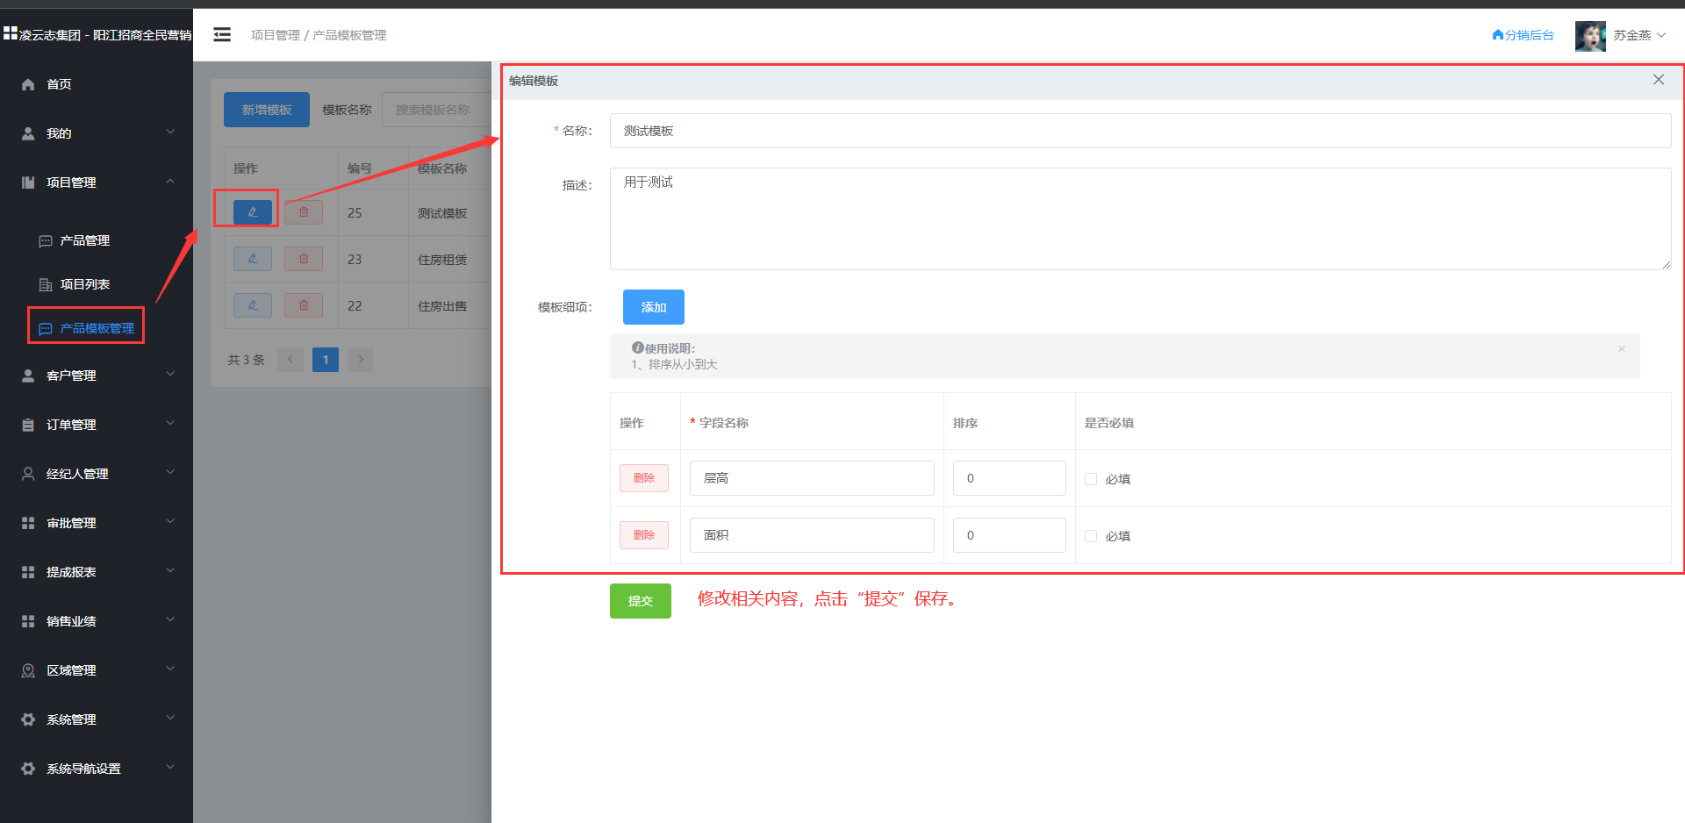Click delete trash icon for template 22

304,305
